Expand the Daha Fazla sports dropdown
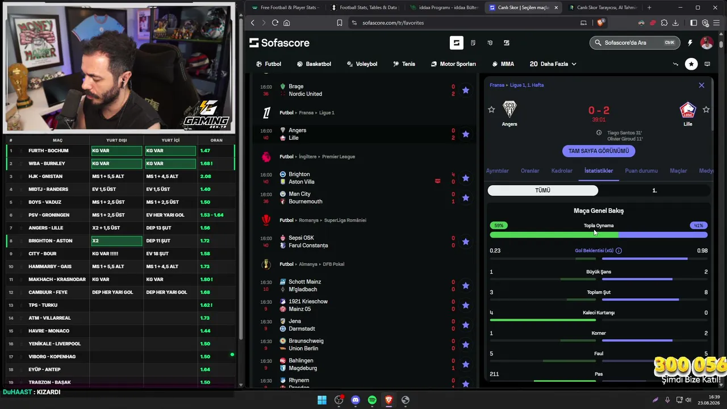Screen dimensions: 727x409 pos(553,64)
